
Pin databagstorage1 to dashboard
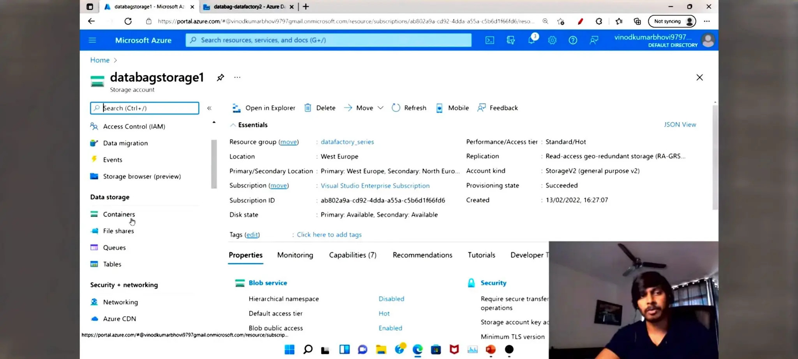(221, 77)
